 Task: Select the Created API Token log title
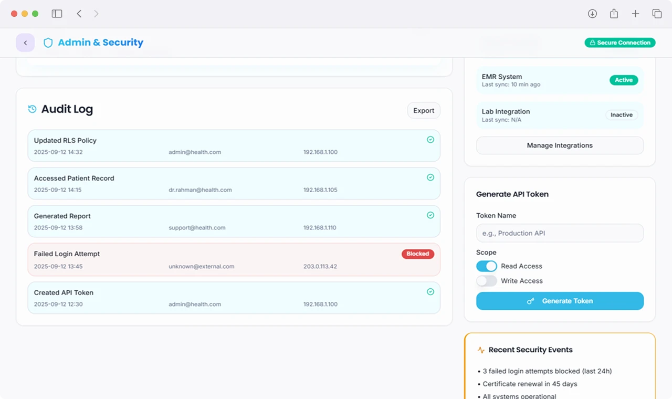(64, 292)
